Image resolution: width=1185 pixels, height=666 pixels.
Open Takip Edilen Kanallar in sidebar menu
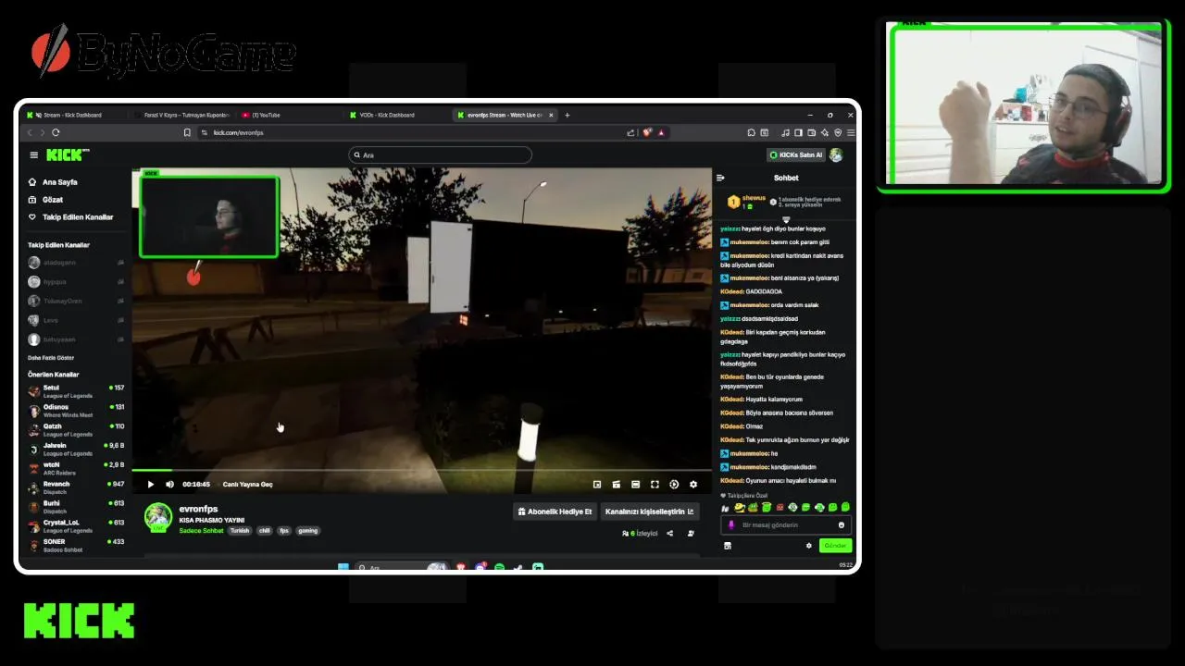point(70,217)
